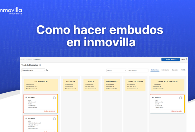Click the edit funnel icon beside Captación Marras

tap(47, 70)
